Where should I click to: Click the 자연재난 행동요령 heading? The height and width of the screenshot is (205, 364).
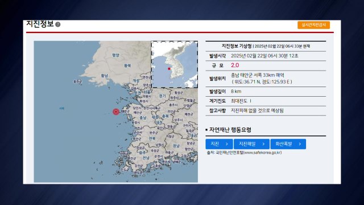pyautogui.click(x=230, y=130)
